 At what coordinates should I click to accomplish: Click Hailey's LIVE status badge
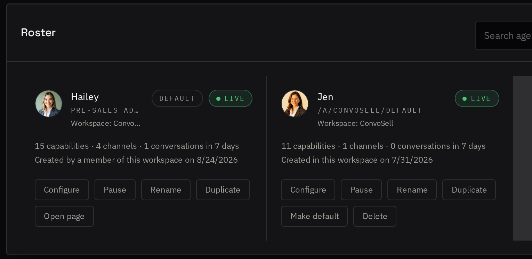(x=231, y=98)
